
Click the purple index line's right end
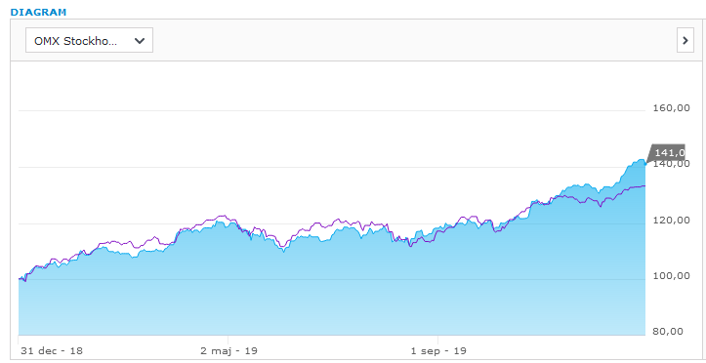[644, 185]
